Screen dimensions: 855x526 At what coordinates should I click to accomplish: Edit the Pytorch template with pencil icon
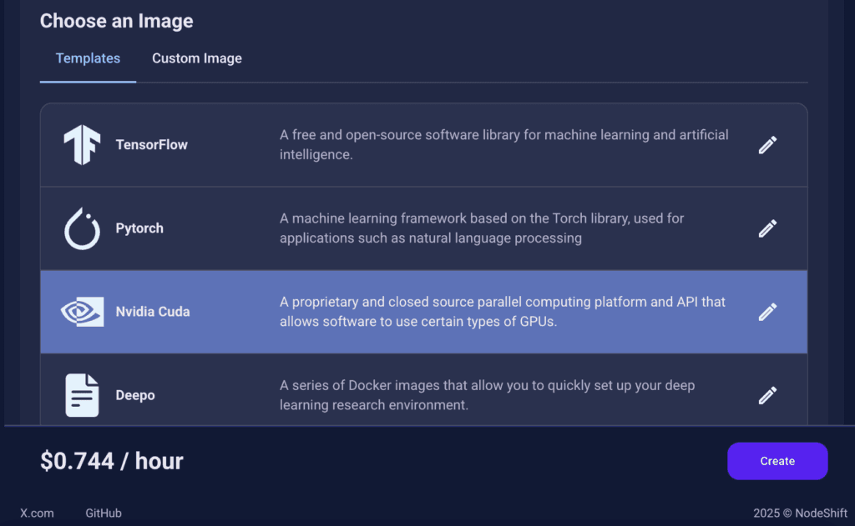(768, 228)
